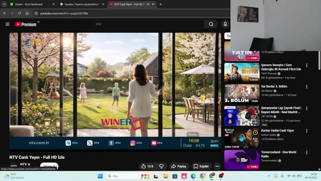Click the YouTube page vertical scrollbar
321x181 pixels.
click(319, 60)
